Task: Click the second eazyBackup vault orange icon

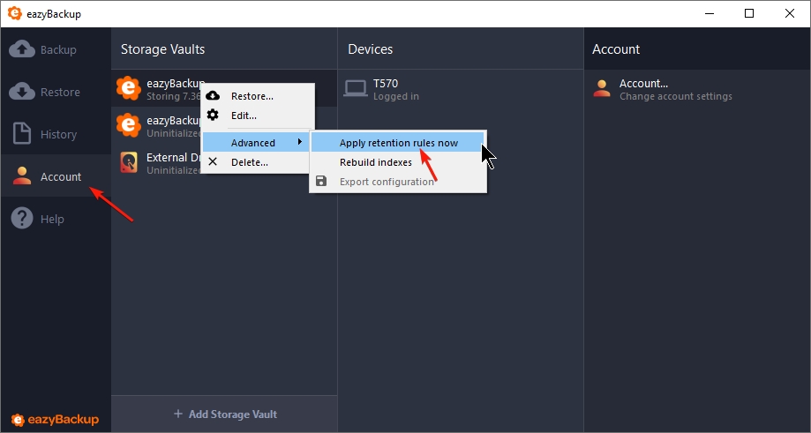Action: pyautogui.click(x=129, y=125)
